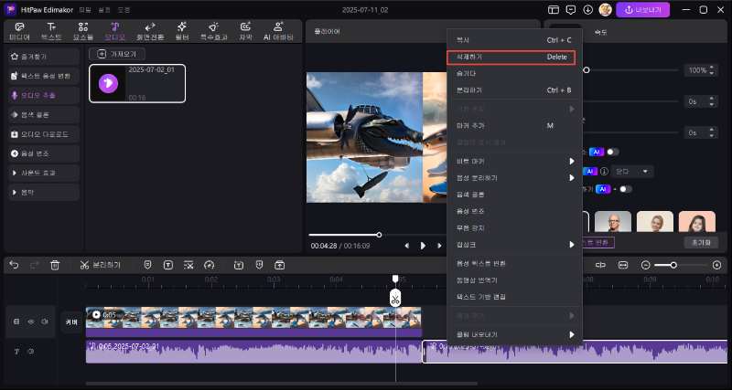Screen dimensions: 732x390
Task: Click the scissors icon on the playhead
Action: point(395,300)
